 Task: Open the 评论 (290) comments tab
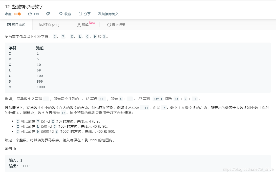(50, 25)
